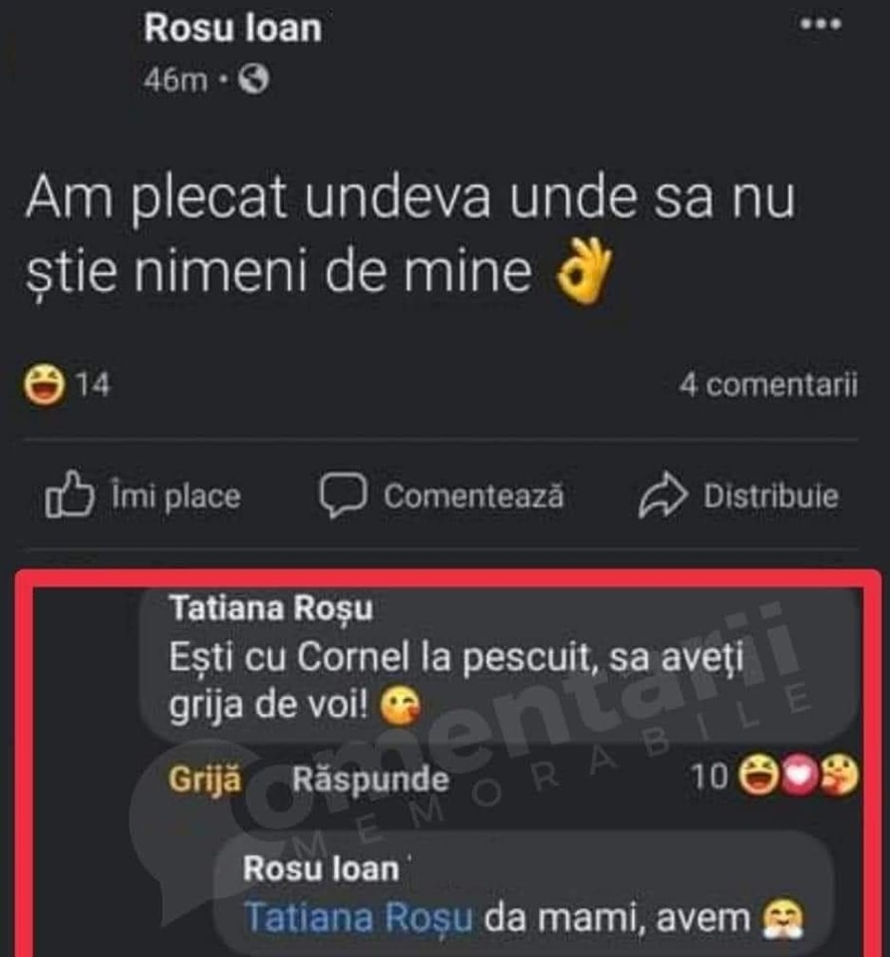Open the three-dot post options menu

point(821,23)
